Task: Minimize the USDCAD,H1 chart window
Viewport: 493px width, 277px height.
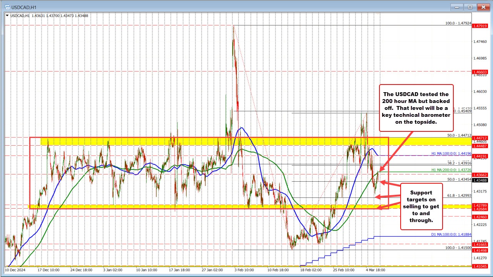Action: 456,7
